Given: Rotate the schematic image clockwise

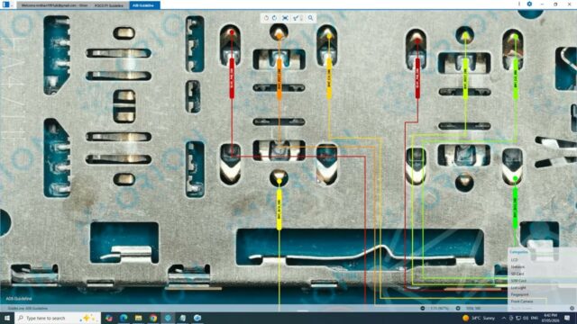Looking at the screenshot, I should pyautogui.click(x=274, y=18).
